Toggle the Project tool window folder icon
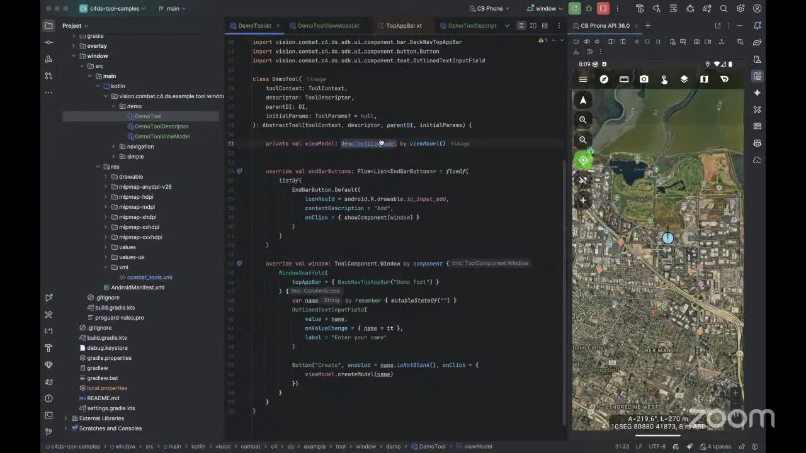The height and width of the screenshot is (453, 806). (x=49, y=26)
